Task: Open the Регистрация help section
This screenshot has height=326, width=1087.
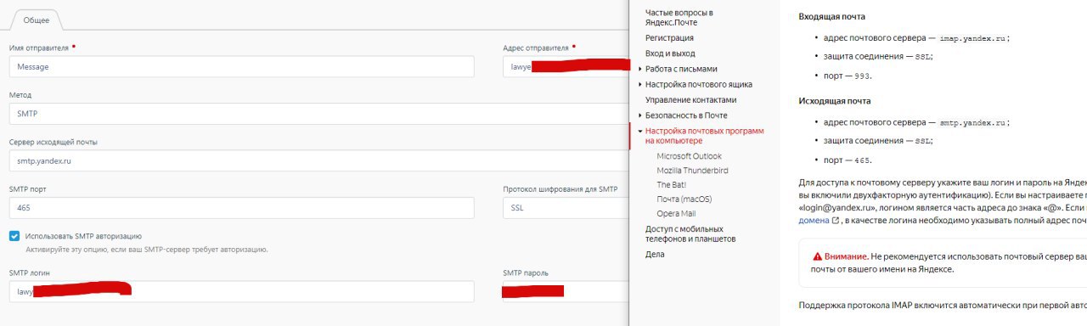Action: tap(669, 38)
